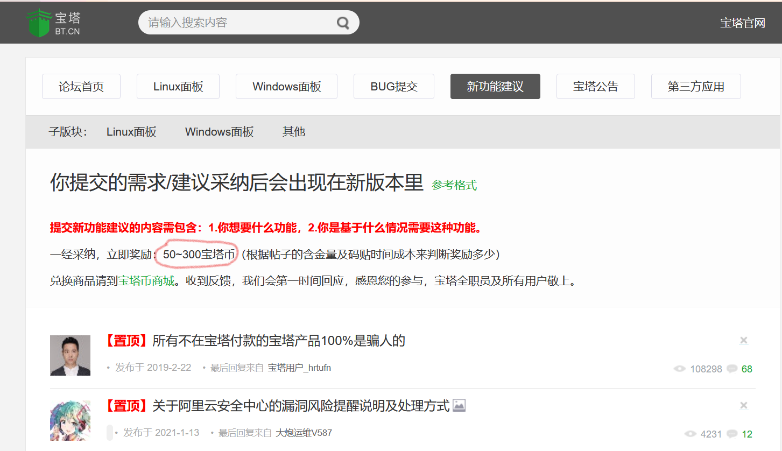The image size is (782, 451).
Task: Click the reply count 12
Action: coord(747,434)
